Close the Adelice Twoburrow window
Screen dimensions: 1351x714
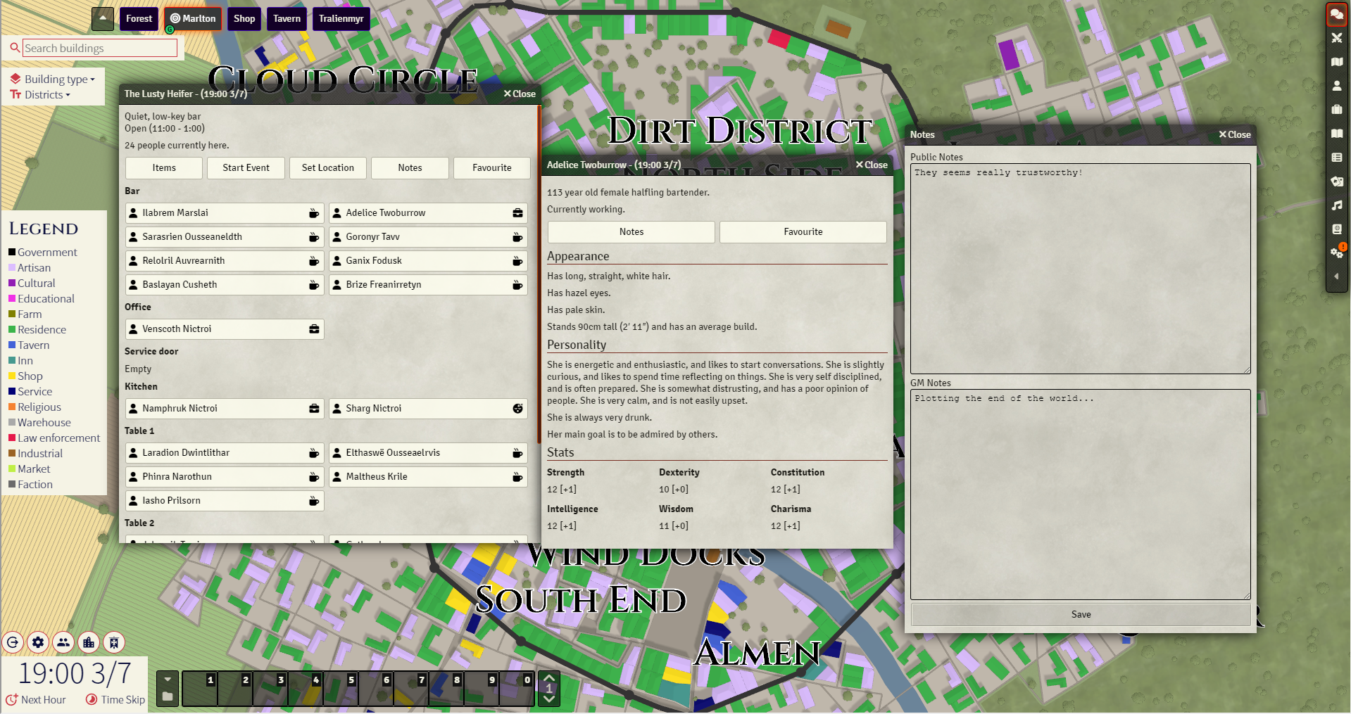872,165
